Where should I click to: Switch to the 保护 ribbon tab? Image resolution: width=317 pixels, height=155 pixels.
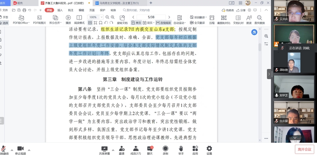102,10
